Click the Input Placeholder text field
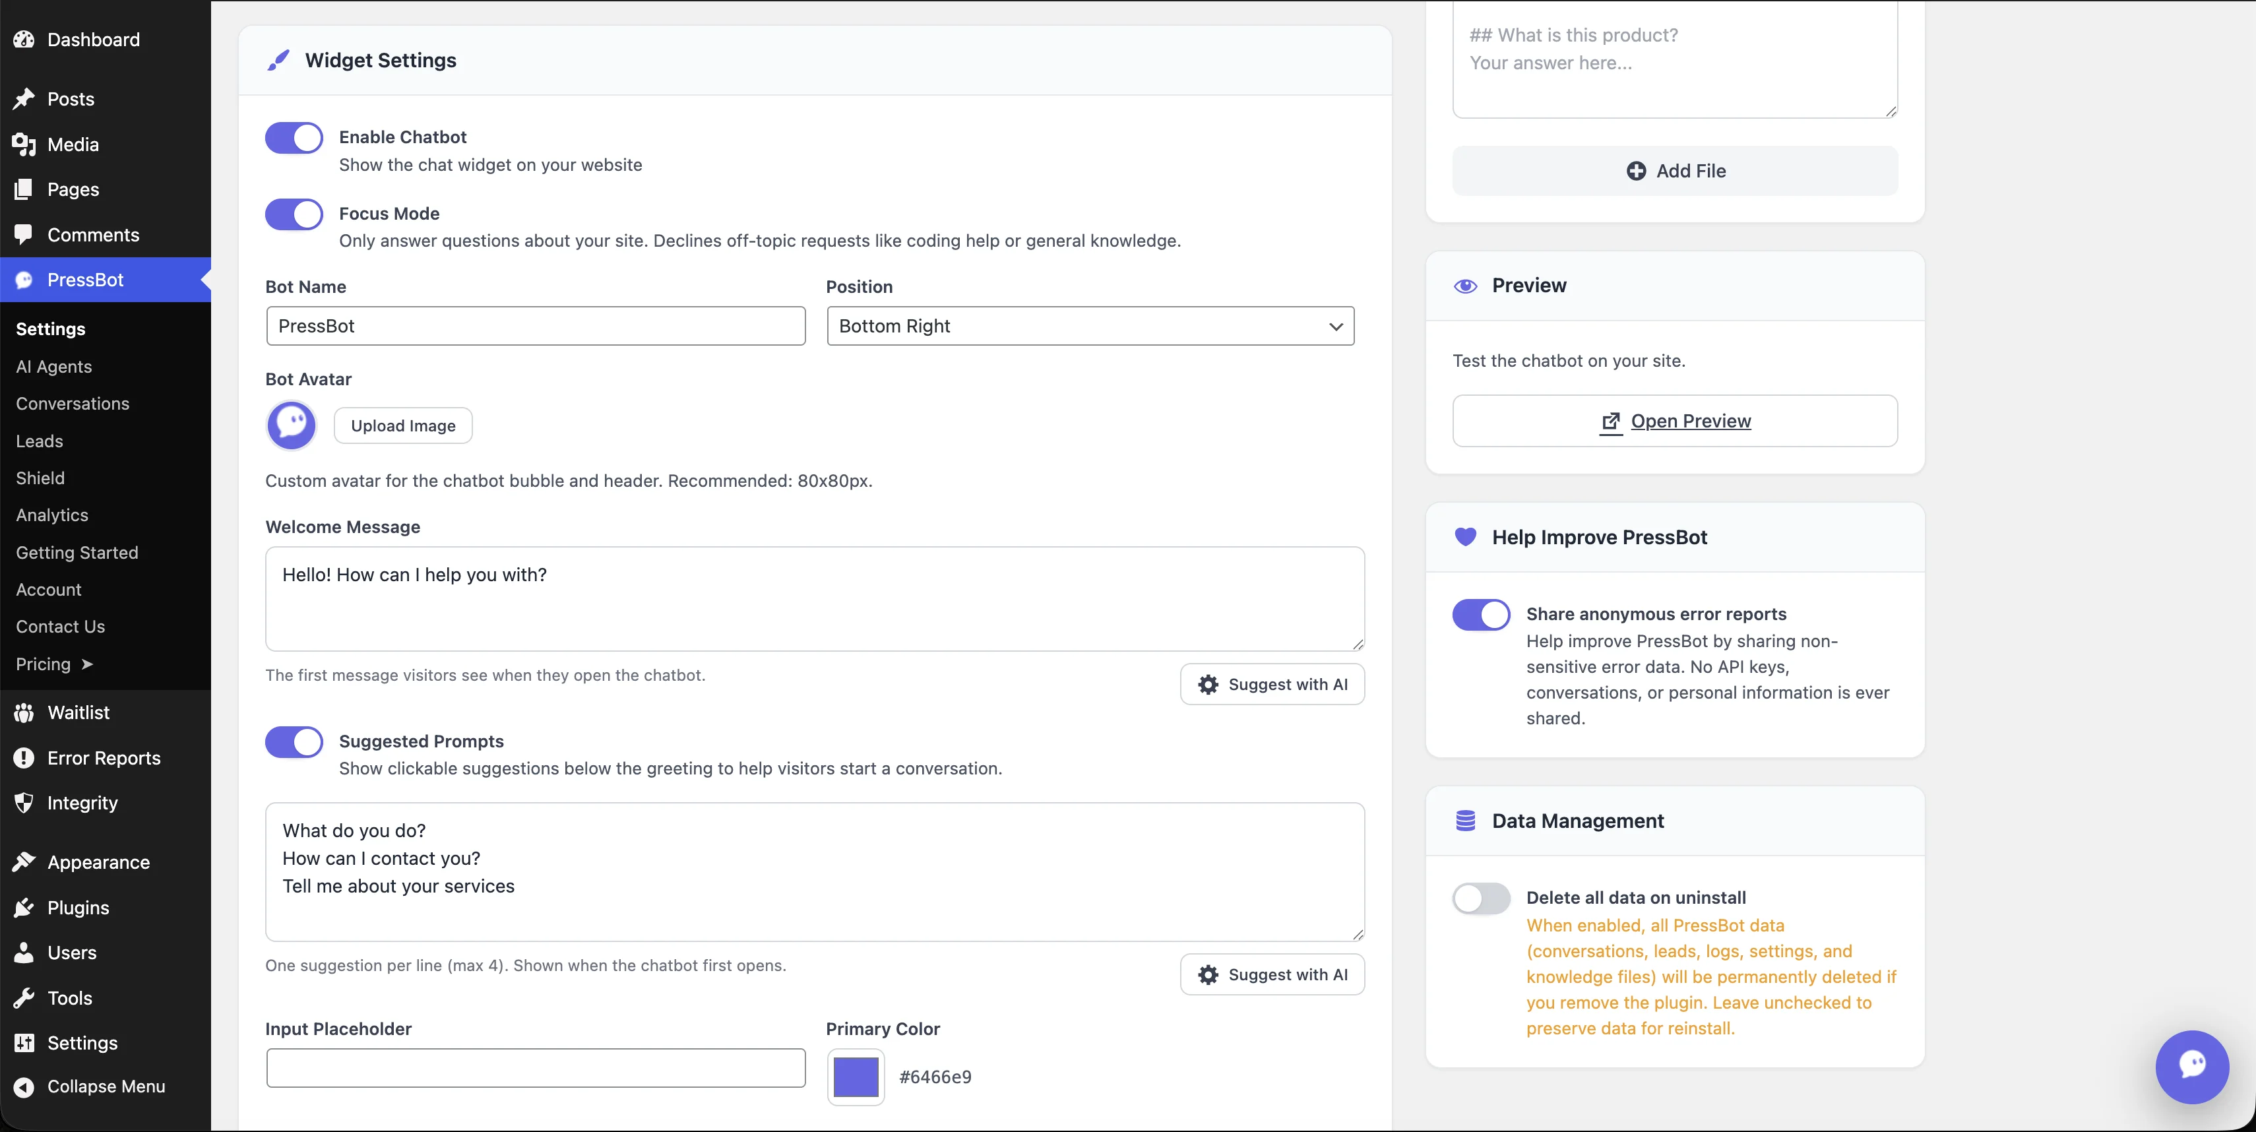 [535, 1067]
